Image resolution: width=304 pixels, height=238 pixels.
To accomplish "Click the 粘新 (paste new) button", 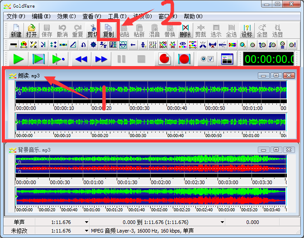I will 139,30.
